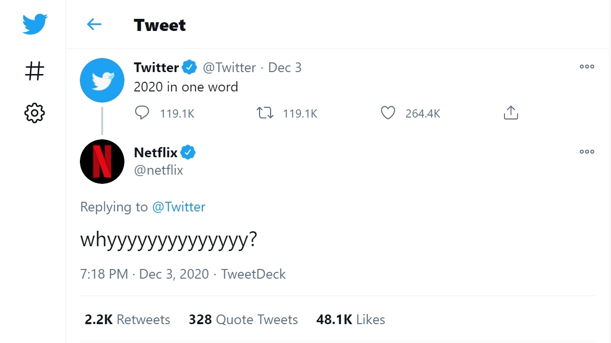Open the @netflix handle

click(x=159, y=170)
